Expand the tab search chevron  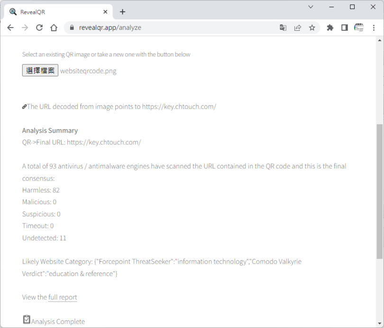tap(311, 7)
